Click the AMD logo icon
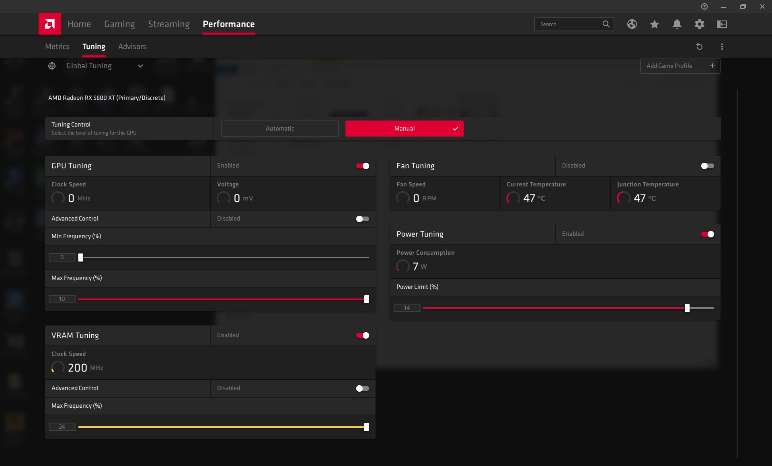 (50, 24)
